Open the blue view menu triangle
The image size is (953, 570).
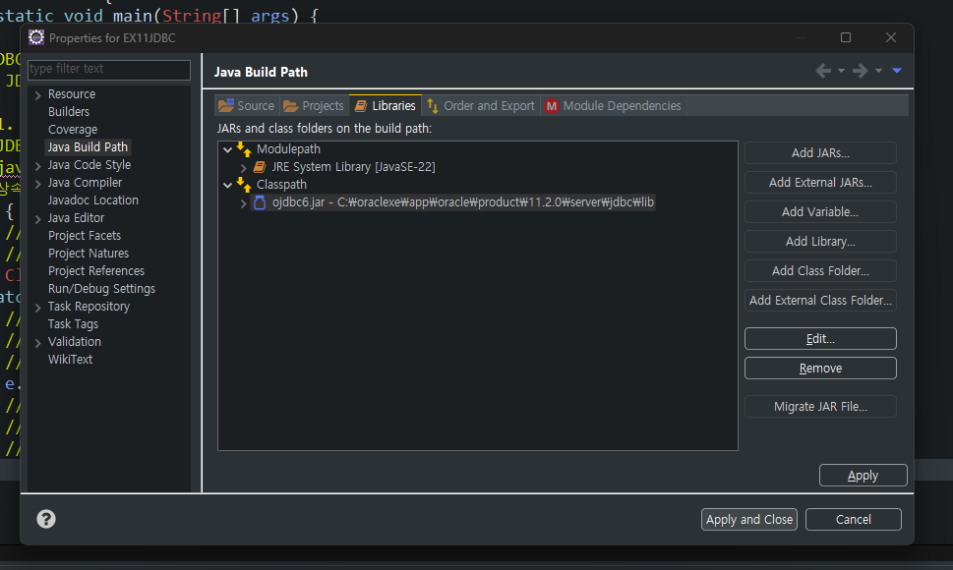[x=897, y=71]
